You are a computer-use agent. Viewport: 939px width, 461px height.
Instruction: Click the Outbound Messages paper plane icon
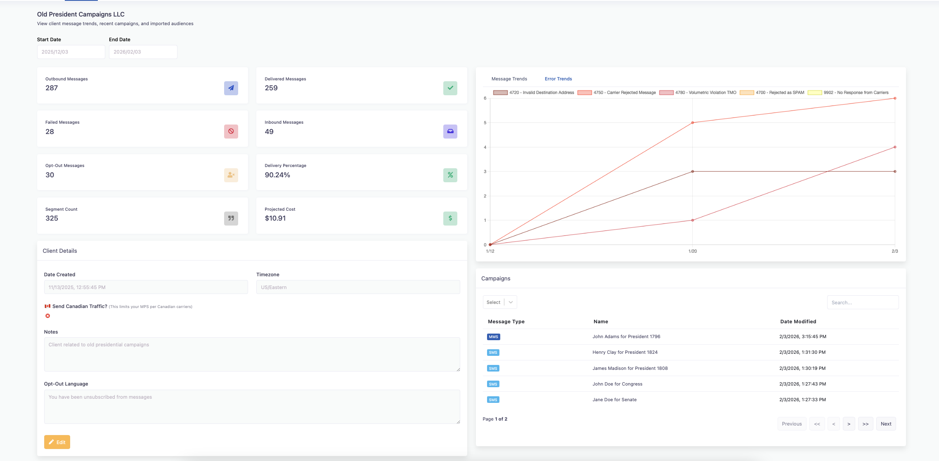(231, 88)
